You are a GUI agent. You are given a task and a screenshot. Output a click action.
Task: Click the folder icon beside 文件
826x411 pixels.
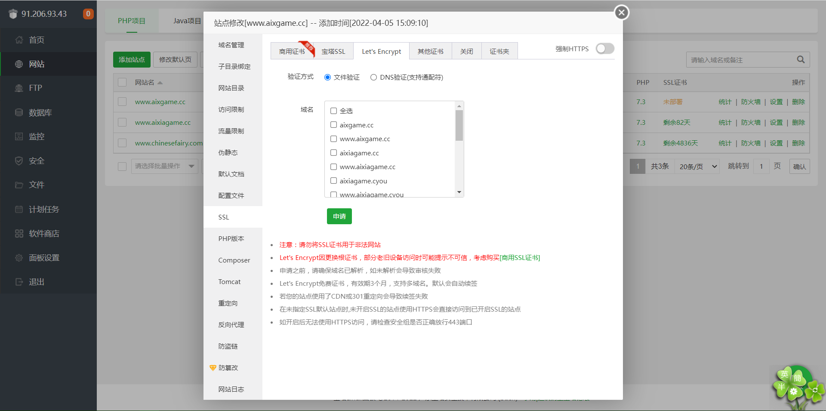click(19, 185)
